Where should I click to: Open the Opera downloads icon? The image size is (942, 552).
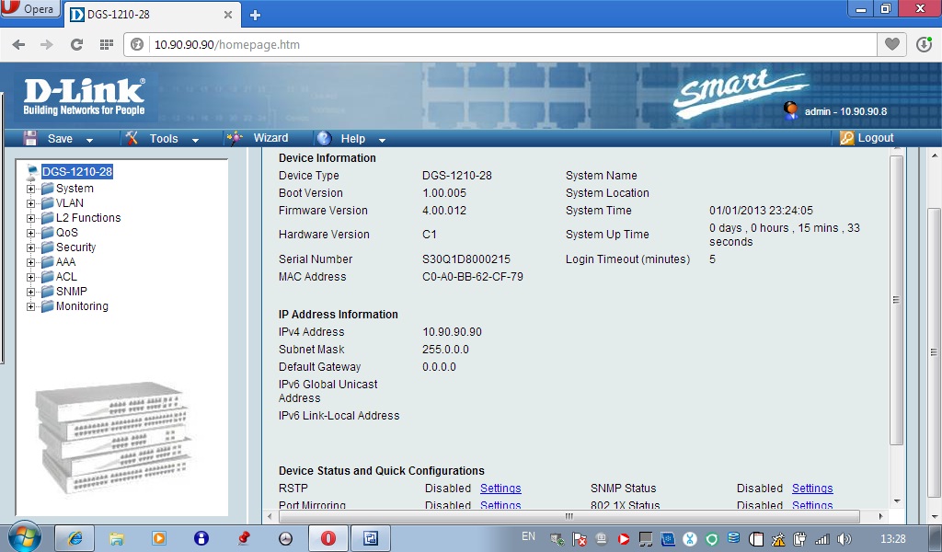(x=924, y=44)
